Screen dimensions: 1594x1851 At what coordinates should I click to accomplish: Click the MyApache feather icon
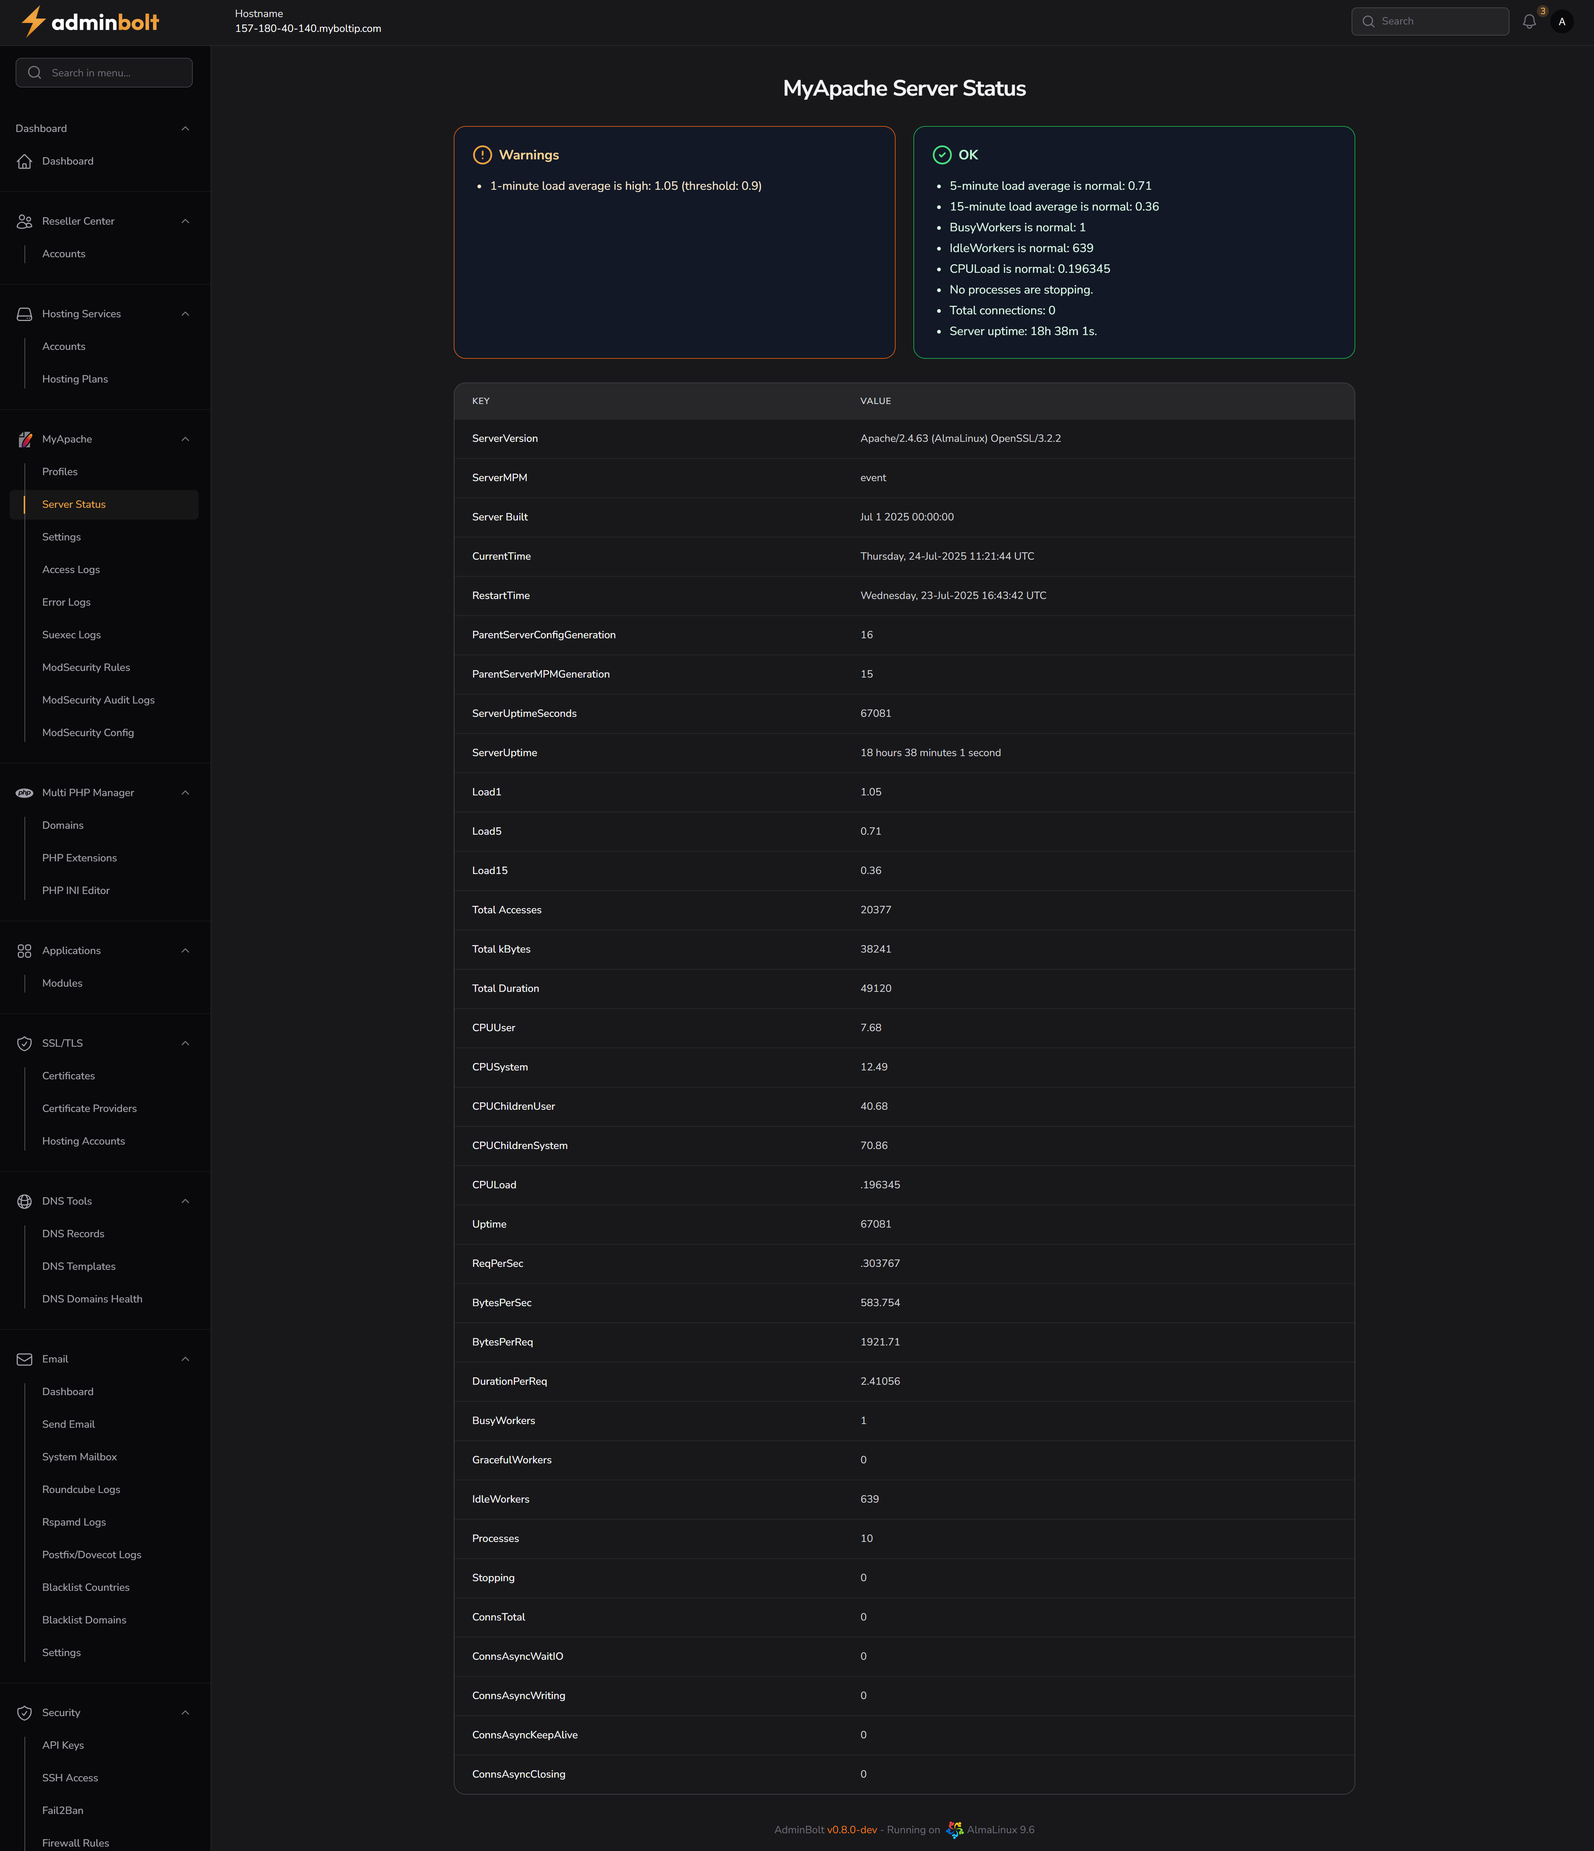pos(24,438)
